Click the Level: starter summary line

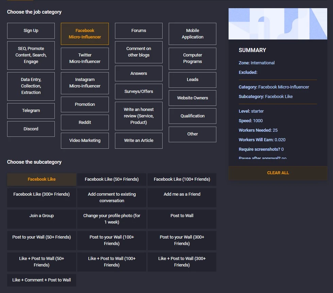coord(251,111)
